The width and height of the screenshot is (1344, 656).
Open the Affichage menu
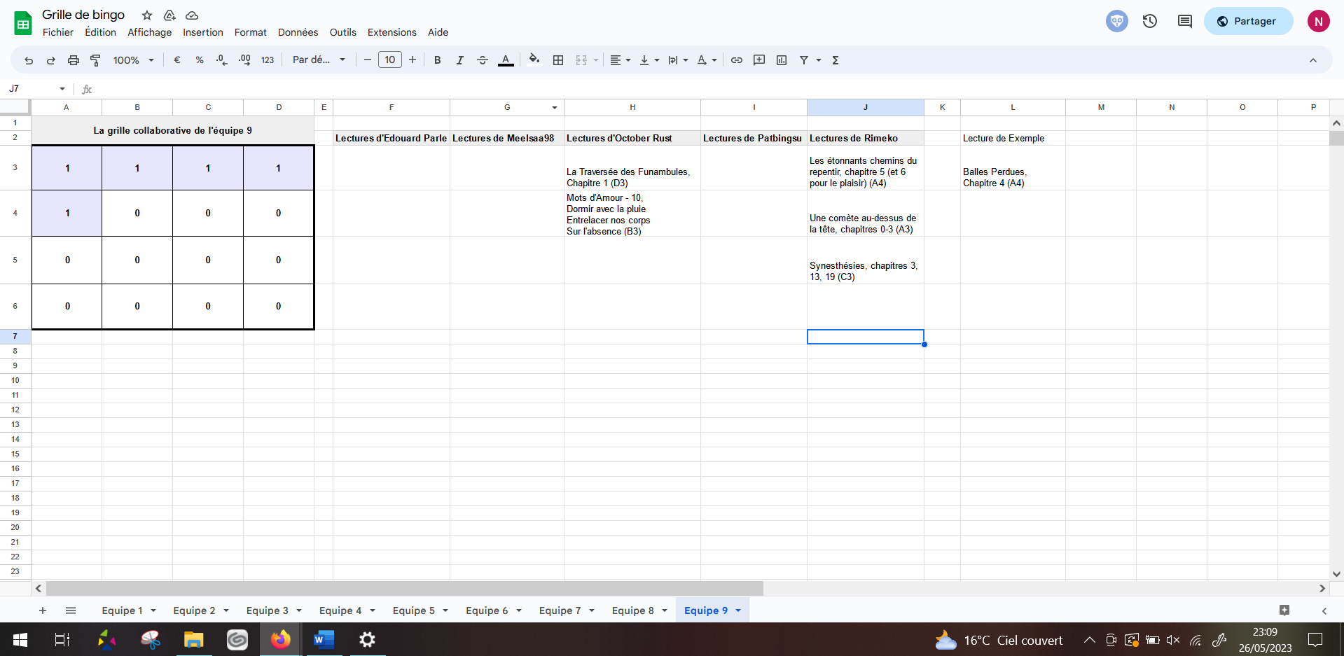click(x=149, y=32)
